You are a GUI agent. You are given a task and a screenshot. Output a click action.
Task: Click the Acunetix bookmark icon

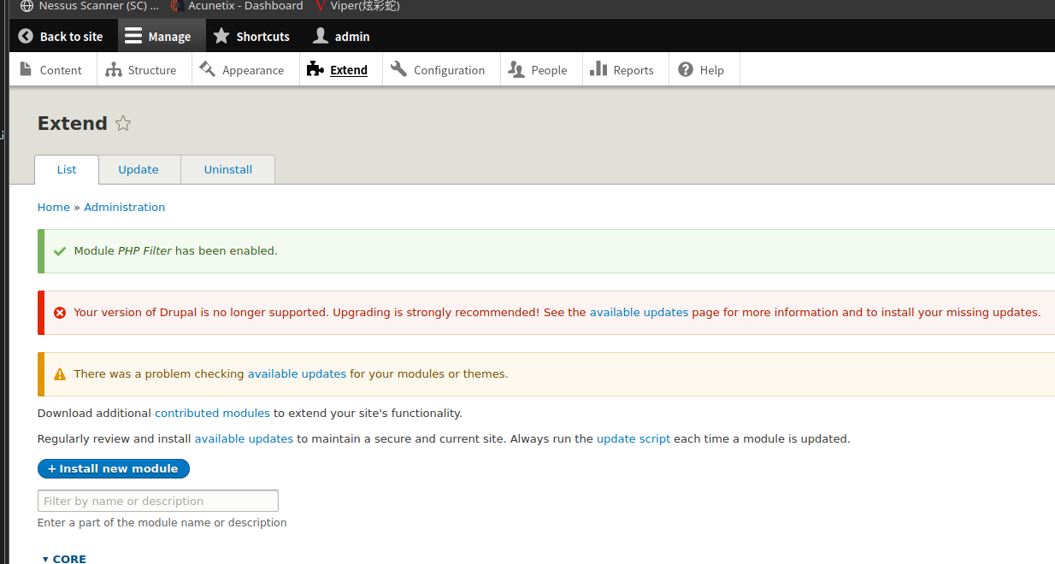click(176, 6)
